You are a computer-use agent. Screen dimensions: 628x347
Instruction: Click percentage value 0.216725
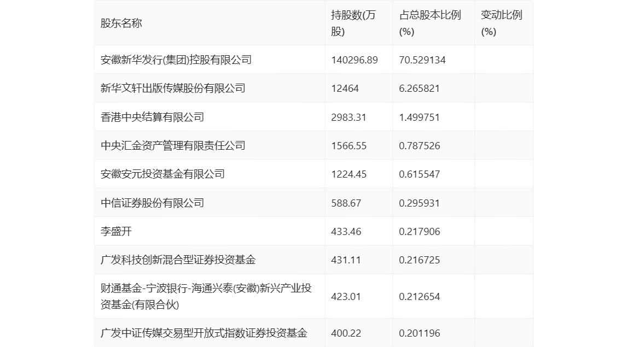420,260
